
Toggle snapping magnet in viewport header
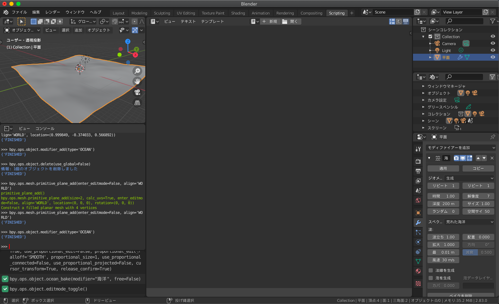tap(115, 21)
